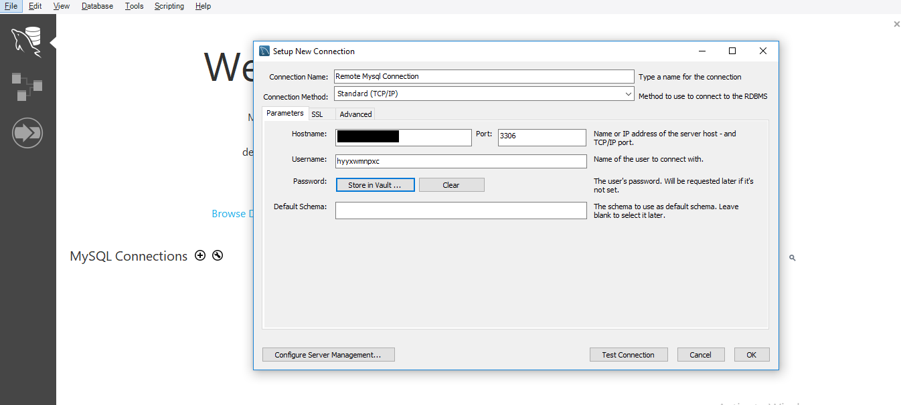Click the Test Connection button
Image resolution: width=901 pixels, height=405 pixels.
[x=628, y=355]
